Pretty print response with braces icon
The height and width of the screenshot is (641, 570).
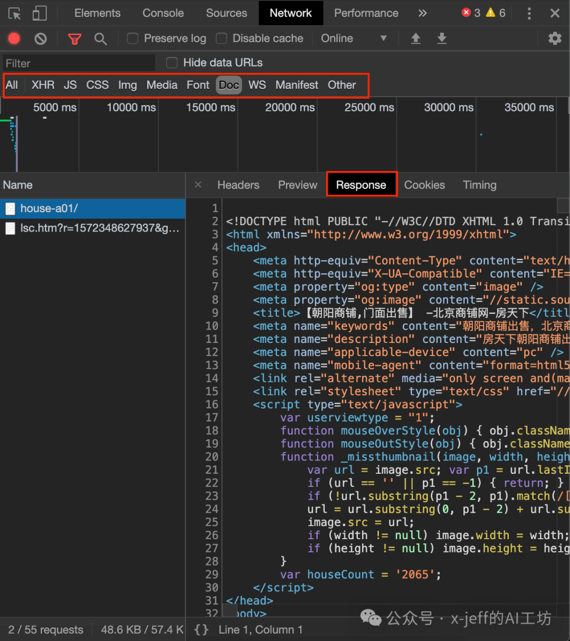coord(202,629)
